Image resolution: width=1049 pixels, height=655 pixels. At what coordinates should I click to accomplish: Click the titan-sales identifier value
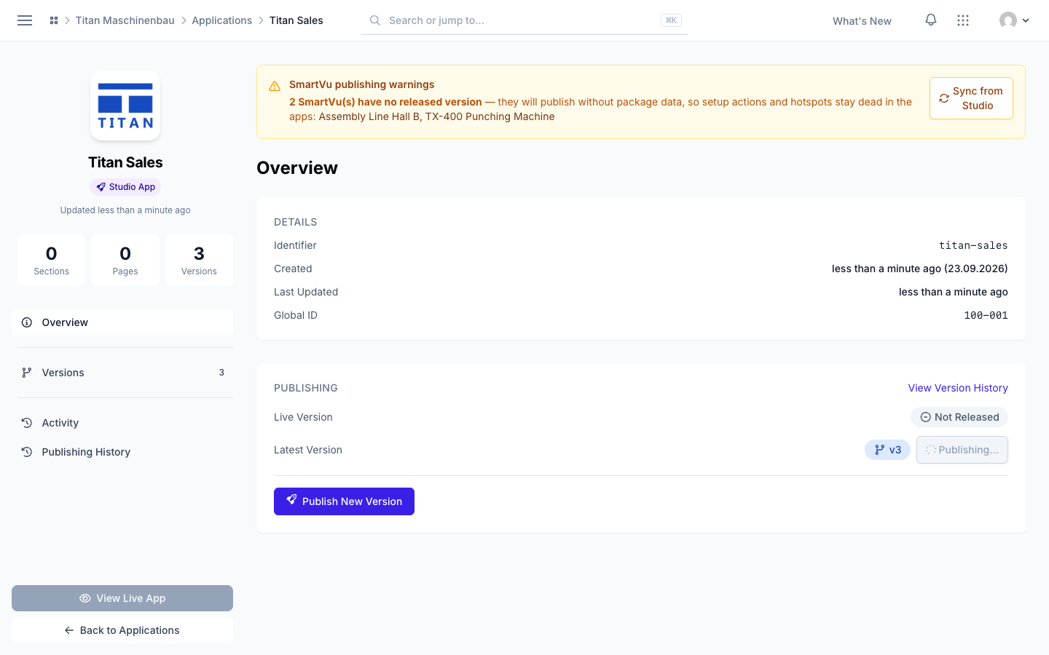click(973, 245)
